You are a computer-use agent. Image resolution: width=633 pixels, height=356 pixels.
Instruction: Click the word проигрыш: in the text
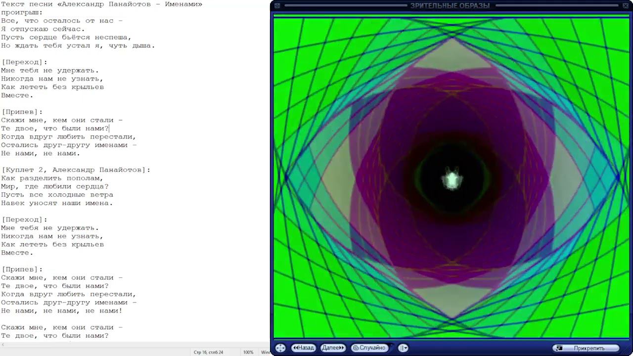(x=22, y=12)
